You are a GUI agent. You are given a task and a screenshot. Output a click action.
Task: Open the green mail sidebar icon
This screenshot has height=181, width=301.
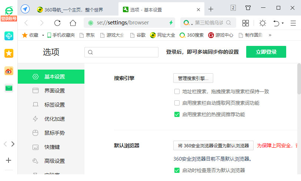click(x=9, y=88)
